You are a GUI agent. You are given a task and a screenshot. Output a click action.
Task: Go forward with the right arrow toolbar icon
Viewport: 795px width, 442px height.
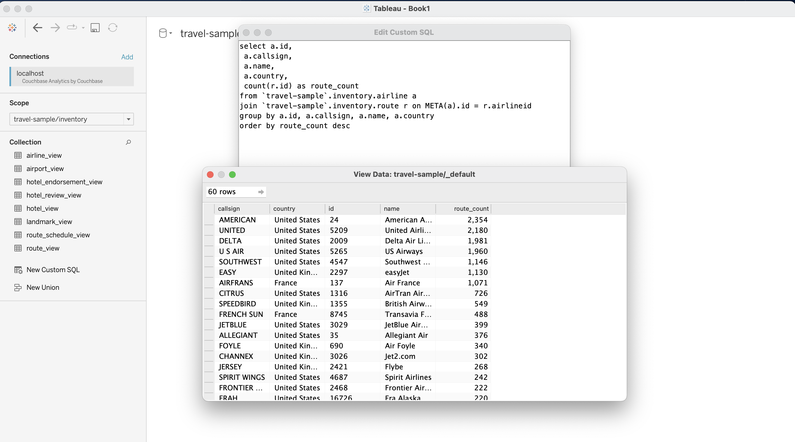tap(55, 28)
